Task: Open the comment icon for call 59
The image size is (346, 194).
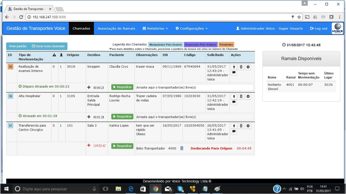Action: [x=234, y=73]
